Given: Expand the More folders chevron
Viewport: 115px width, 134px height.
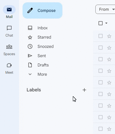Looking at the screenshot, I should 30,74.
